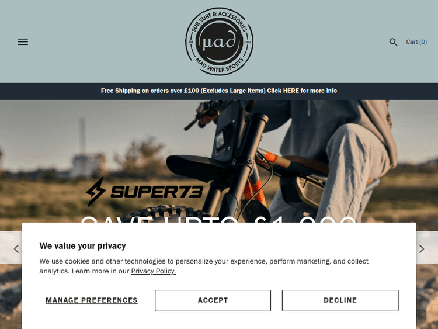Viewport: 438px width, 329px height.
Task: Advance carousel with right chevron arrow
Action: pyautogui.click(x=422, y=249)
